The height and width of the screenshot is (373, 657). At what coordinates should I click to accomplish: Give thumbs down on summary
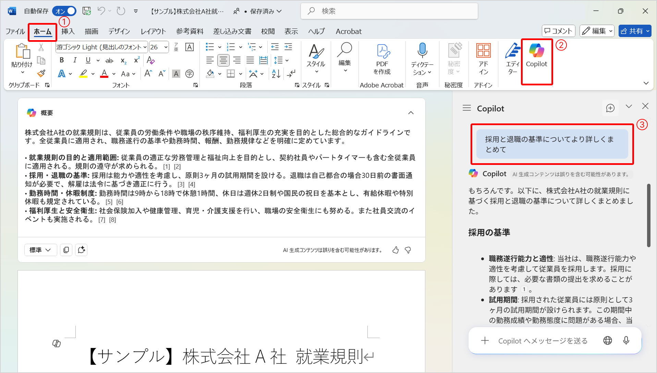[x=408, y=250]
